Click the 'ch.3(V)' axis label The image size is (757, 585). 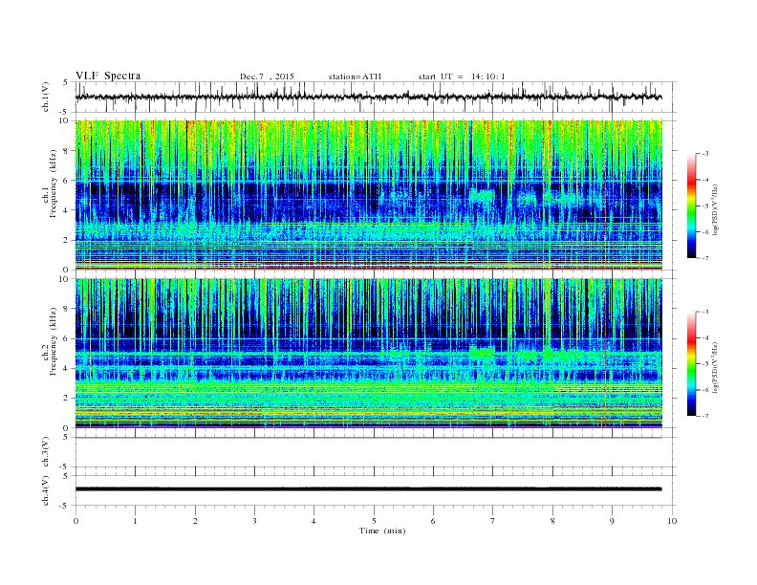(46, 452)
